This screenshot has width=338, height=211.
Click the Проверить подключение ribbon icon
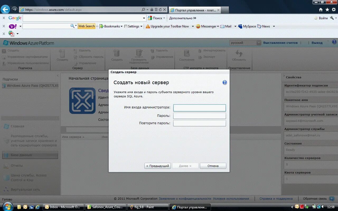click(x=139, y=53)
